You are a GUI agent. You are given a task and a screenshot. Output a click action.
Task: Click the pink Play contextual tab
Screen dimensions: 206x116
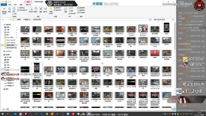[x=28, y=2]
